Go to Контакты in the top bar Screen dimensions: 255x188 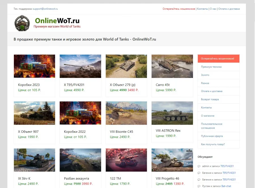pos(203,9)
